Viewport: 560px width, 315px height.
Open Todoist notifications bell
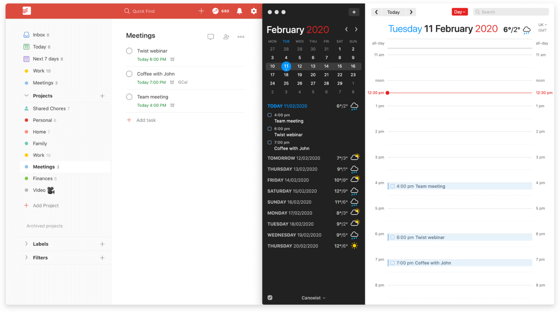click(x=239, y=11)
